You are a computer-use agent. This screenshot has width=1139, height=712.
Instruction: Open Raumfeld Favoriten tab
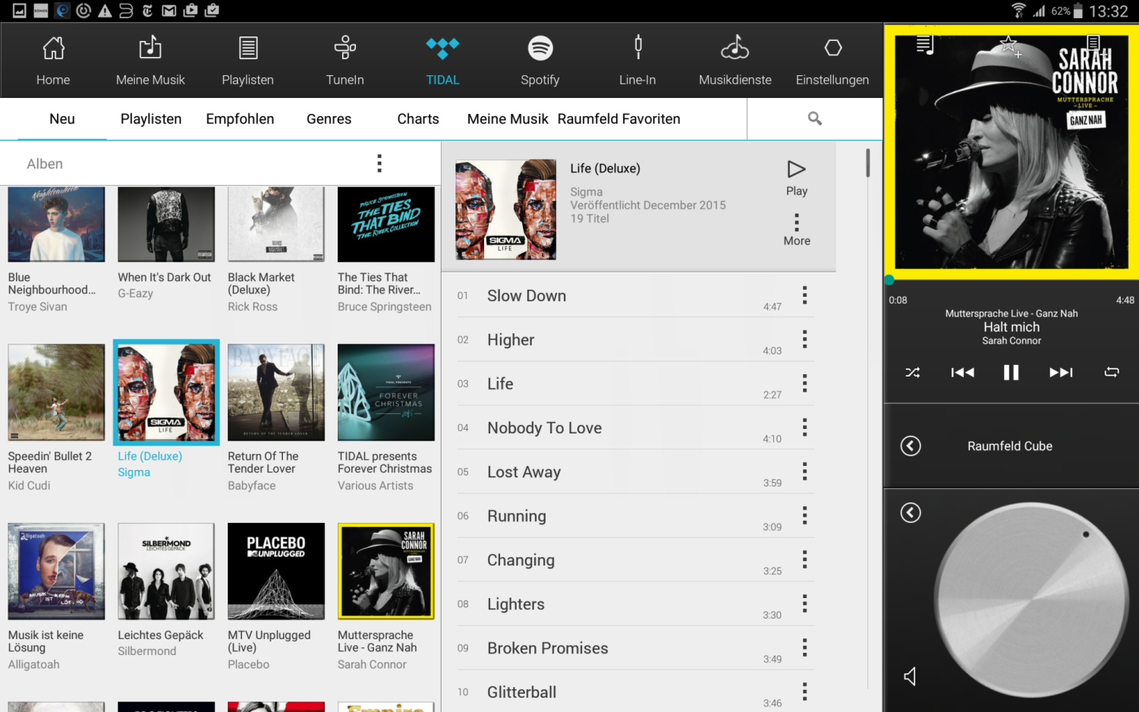coord(619,119)
